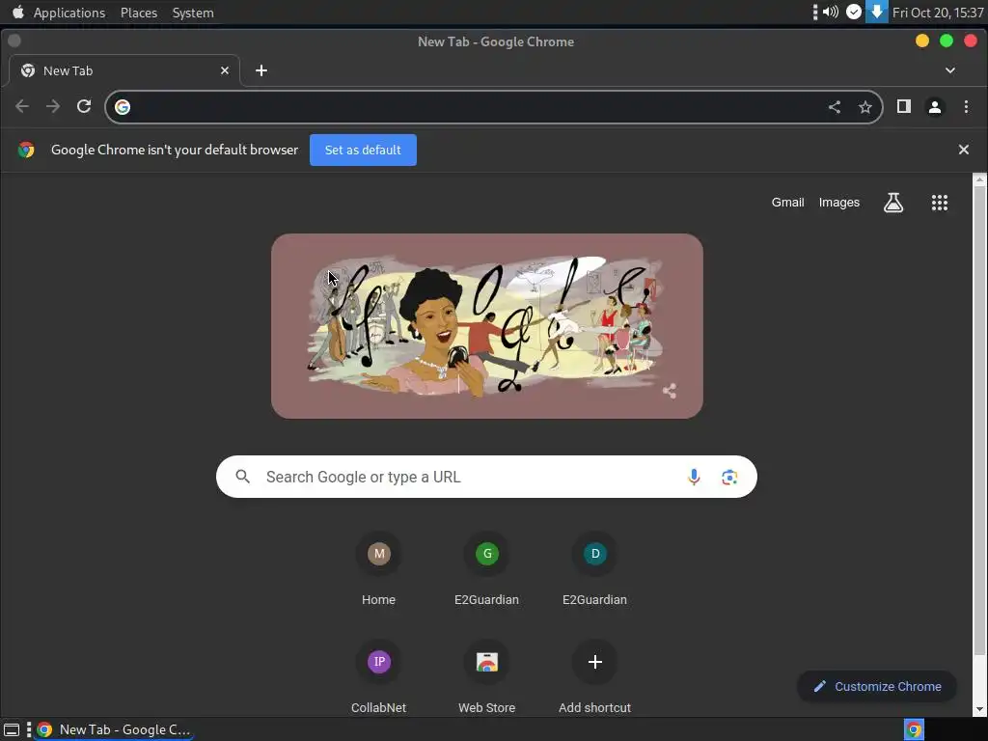Open a new tab with plus button
This screenshot has height=741, width=988.
tap(261, 70)
